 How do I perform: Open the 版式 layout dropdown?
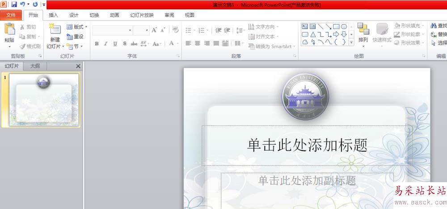coord(77,27)
